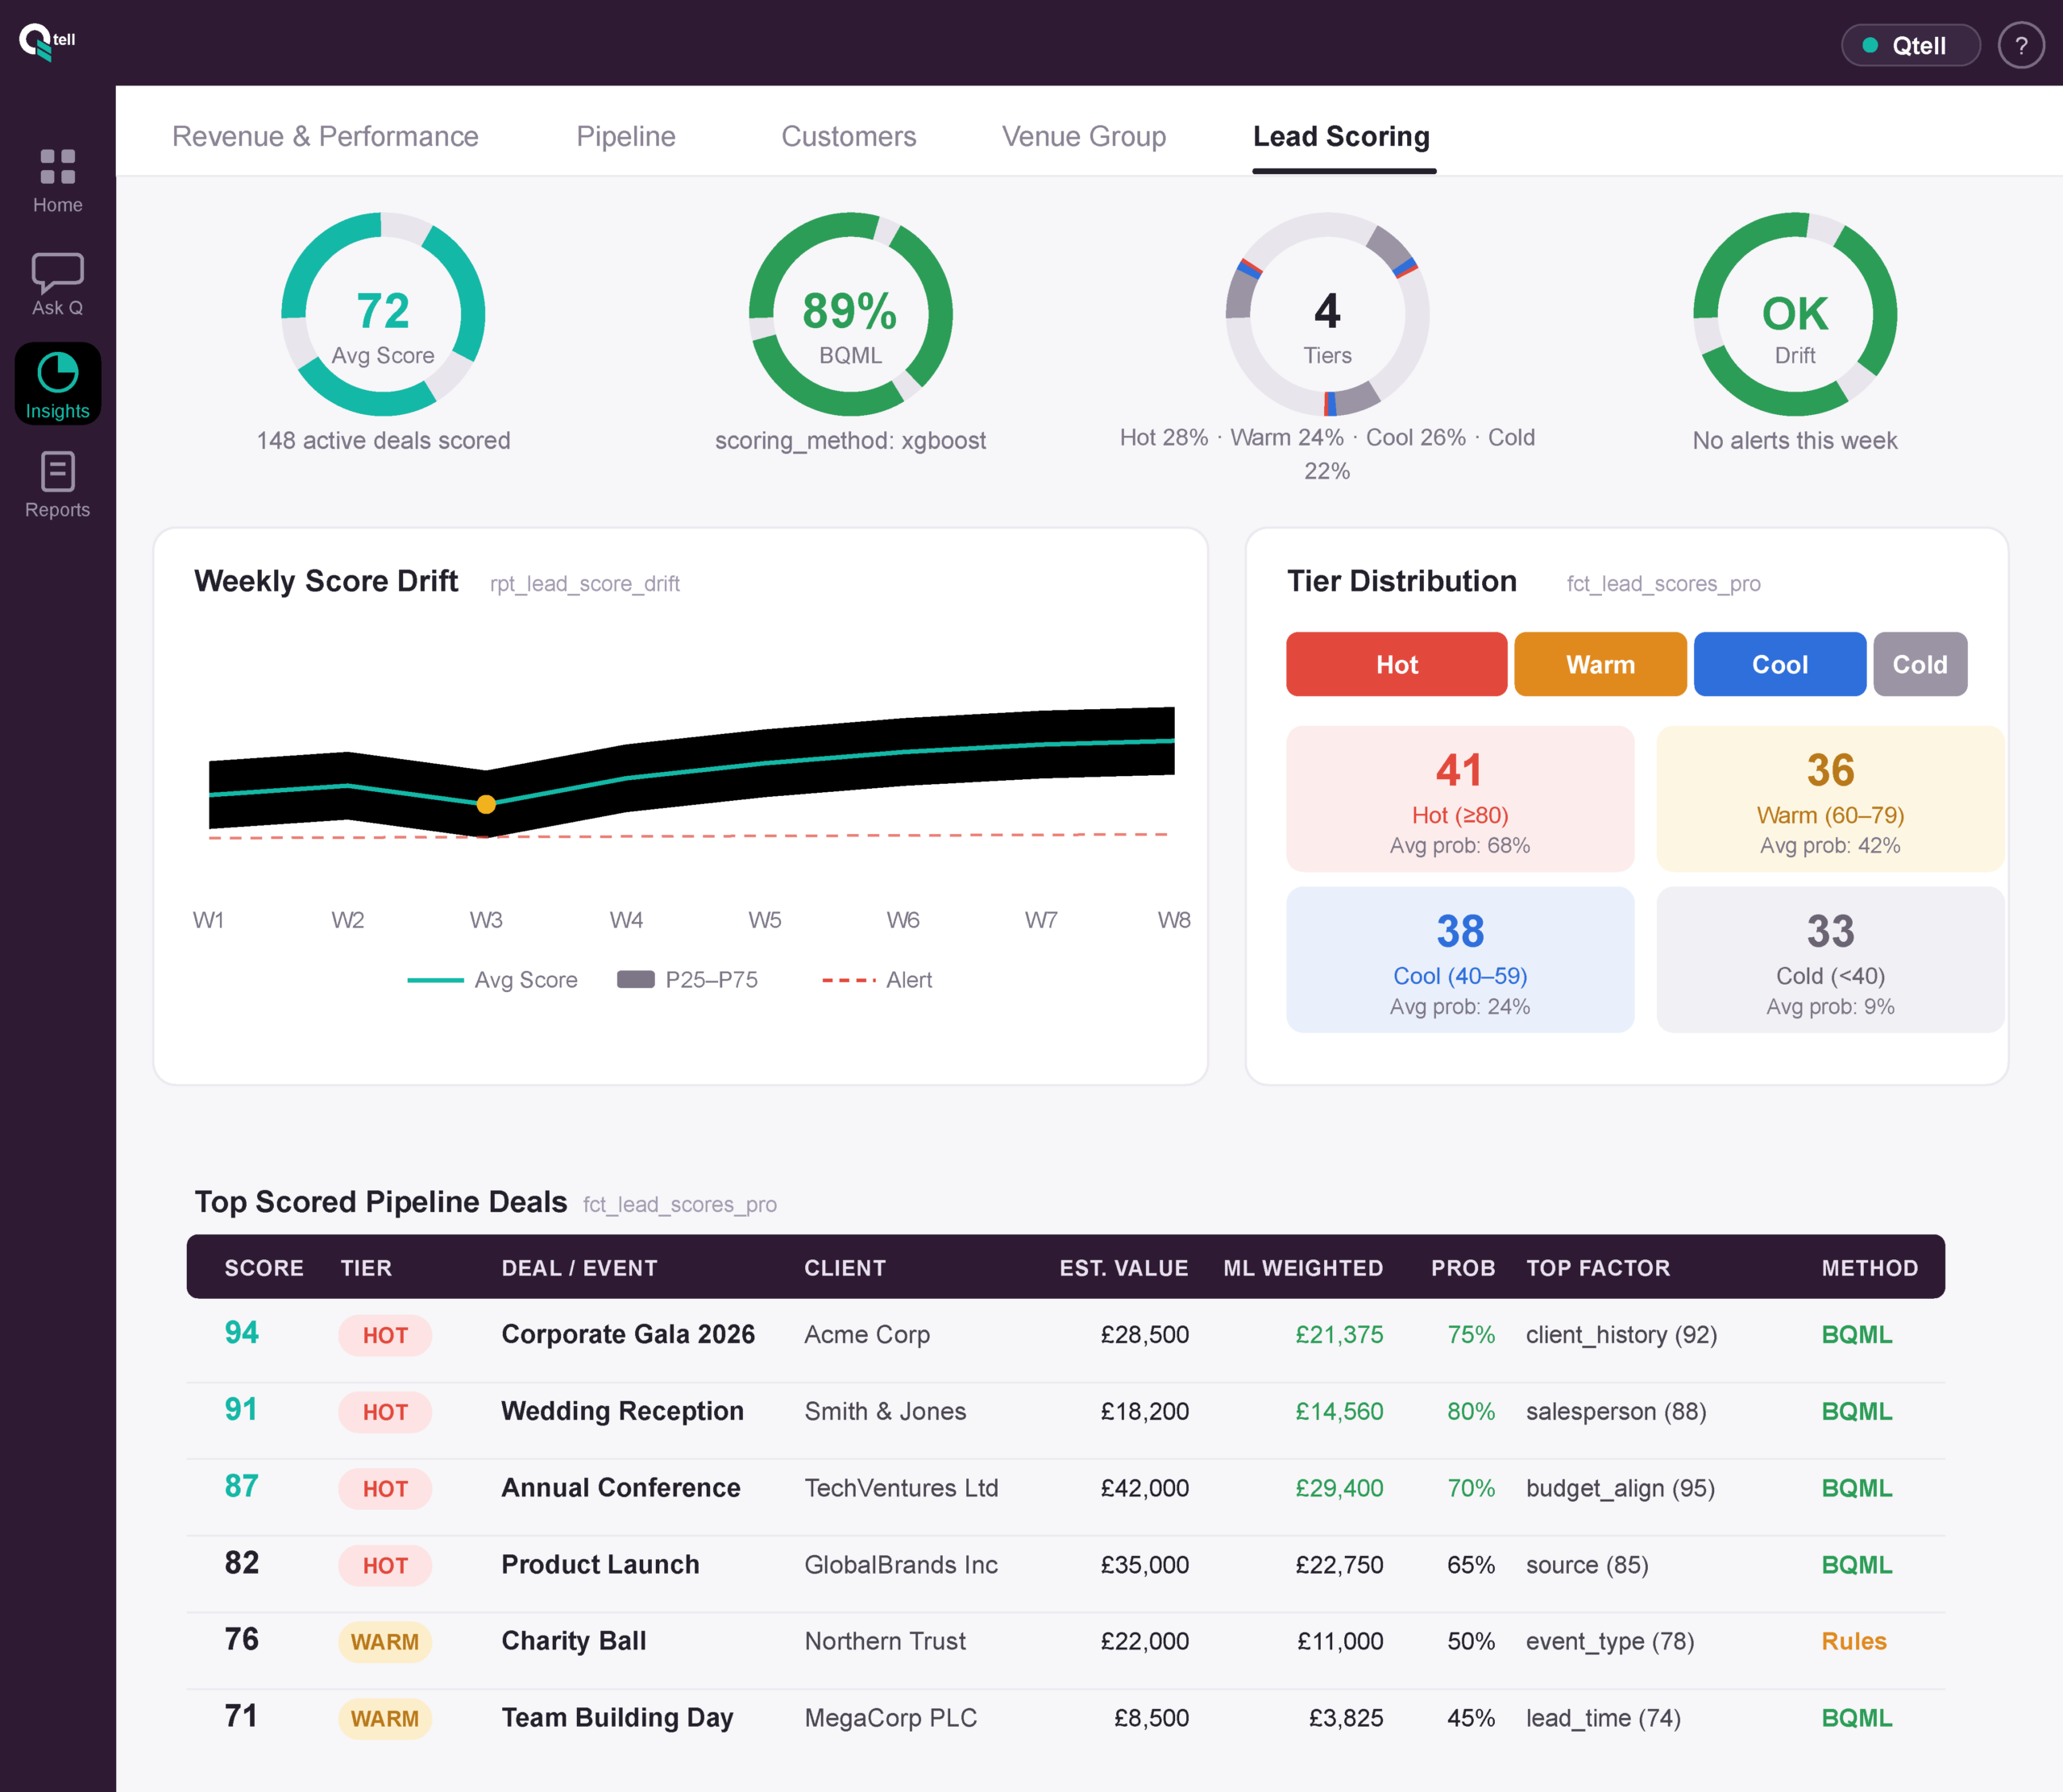This screenshot has height=1792, width=2063.
Task: Open the Home sidebar icon
Action: [x=57, y=167]
